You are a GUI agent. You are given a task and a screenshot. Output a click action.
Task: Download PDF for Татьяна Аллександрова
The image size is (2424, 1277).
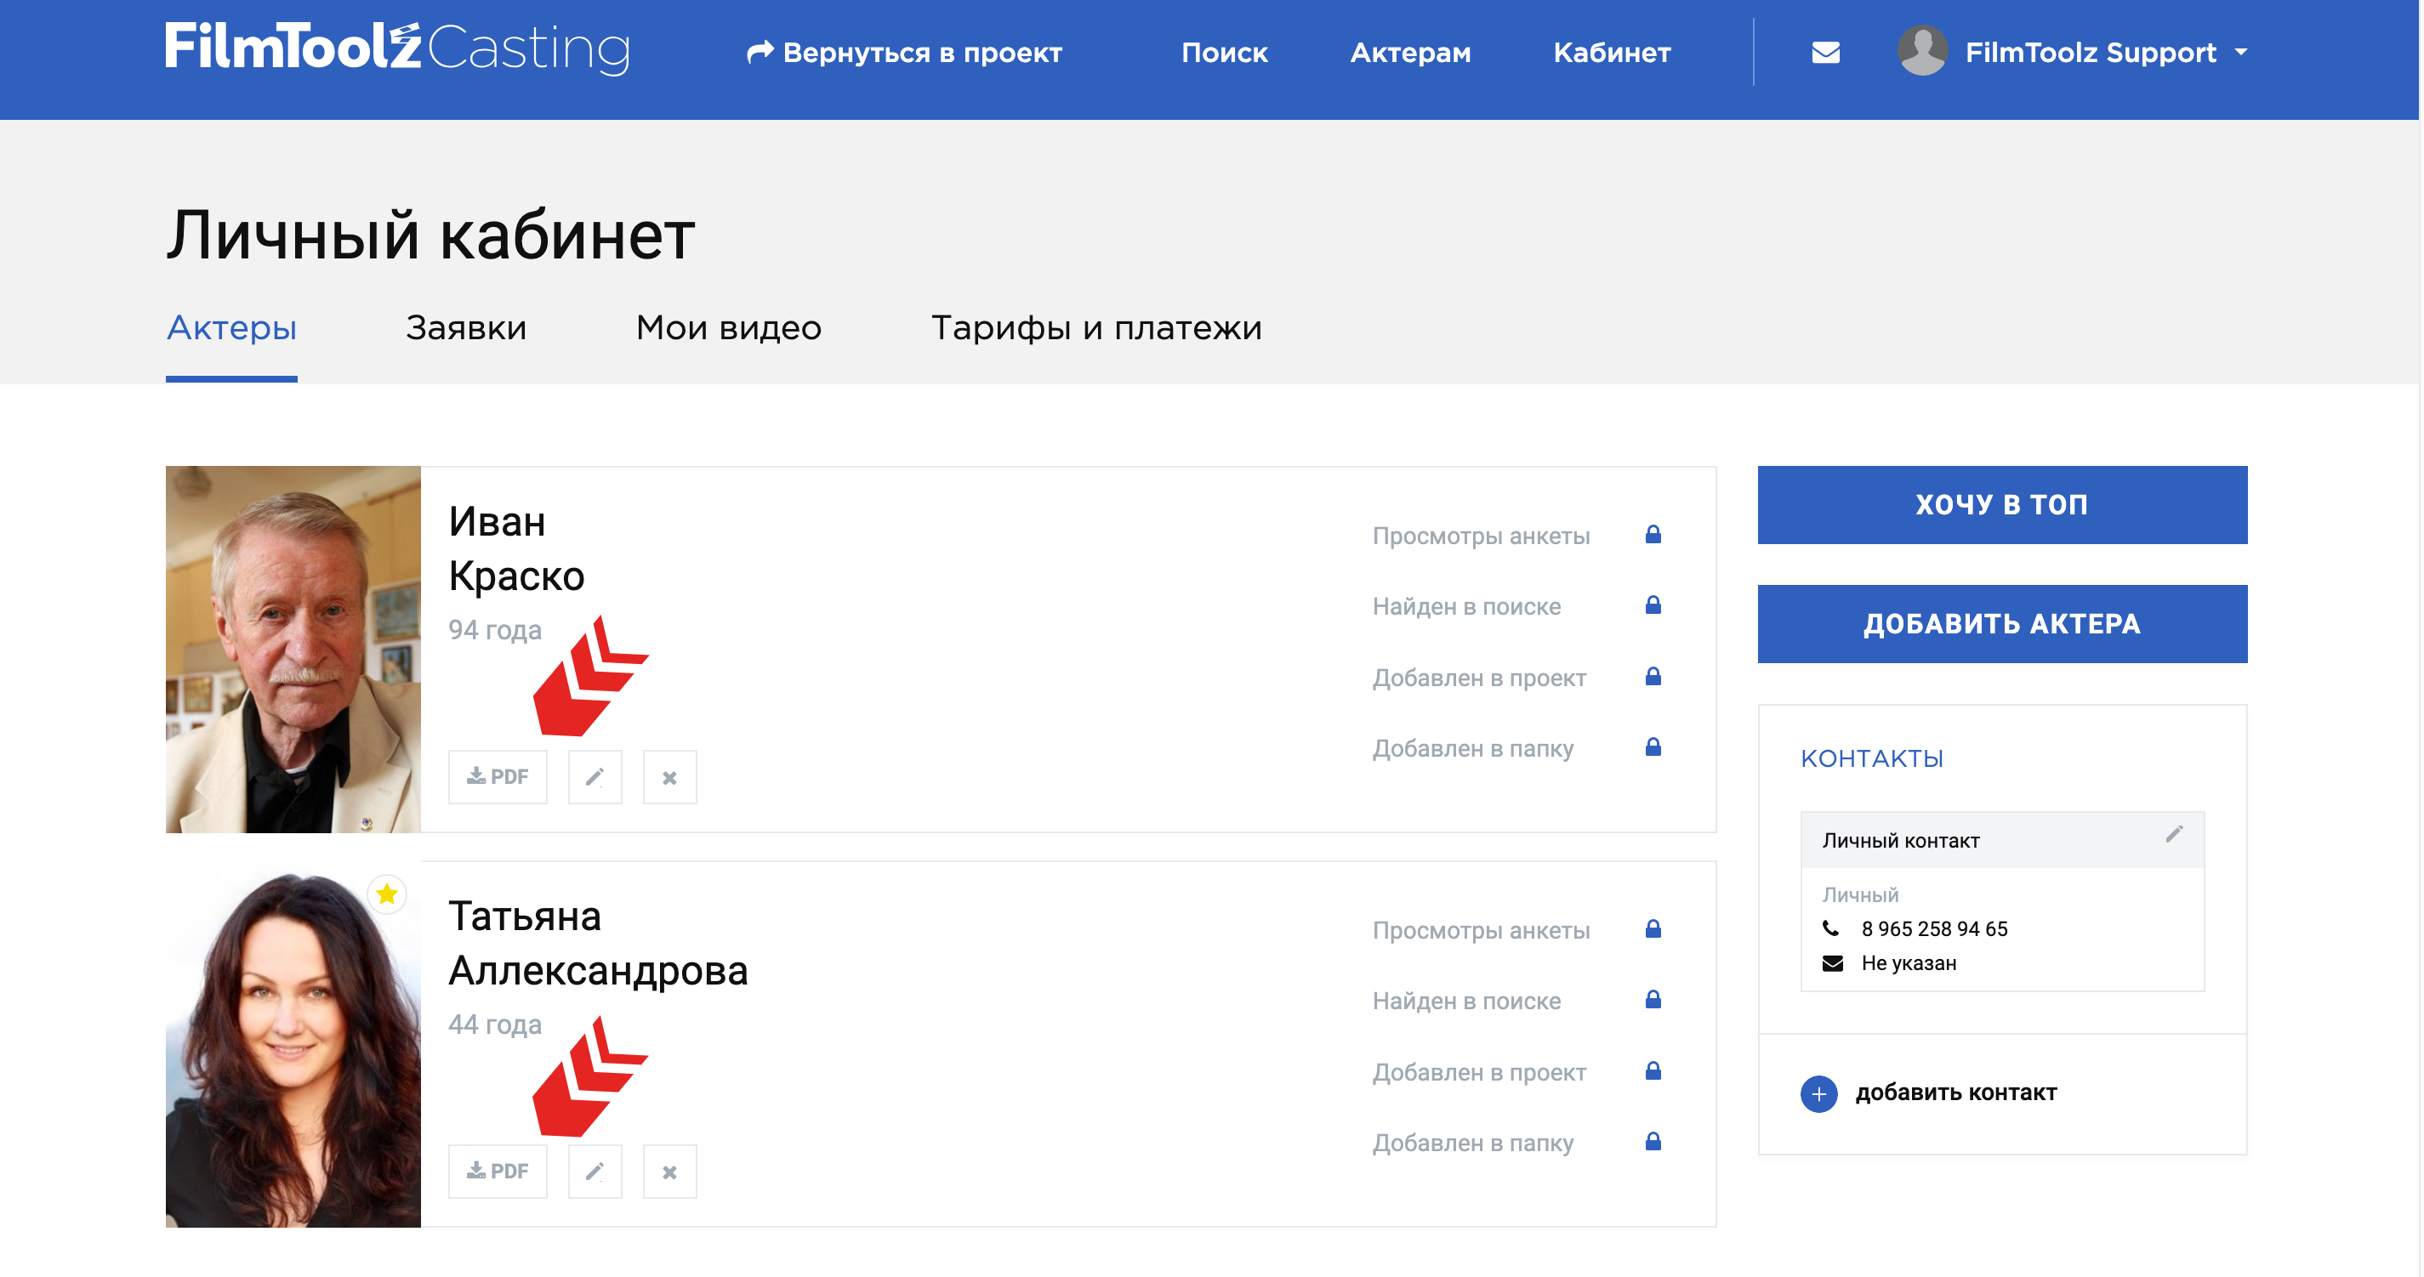[x=498, y=1172]
